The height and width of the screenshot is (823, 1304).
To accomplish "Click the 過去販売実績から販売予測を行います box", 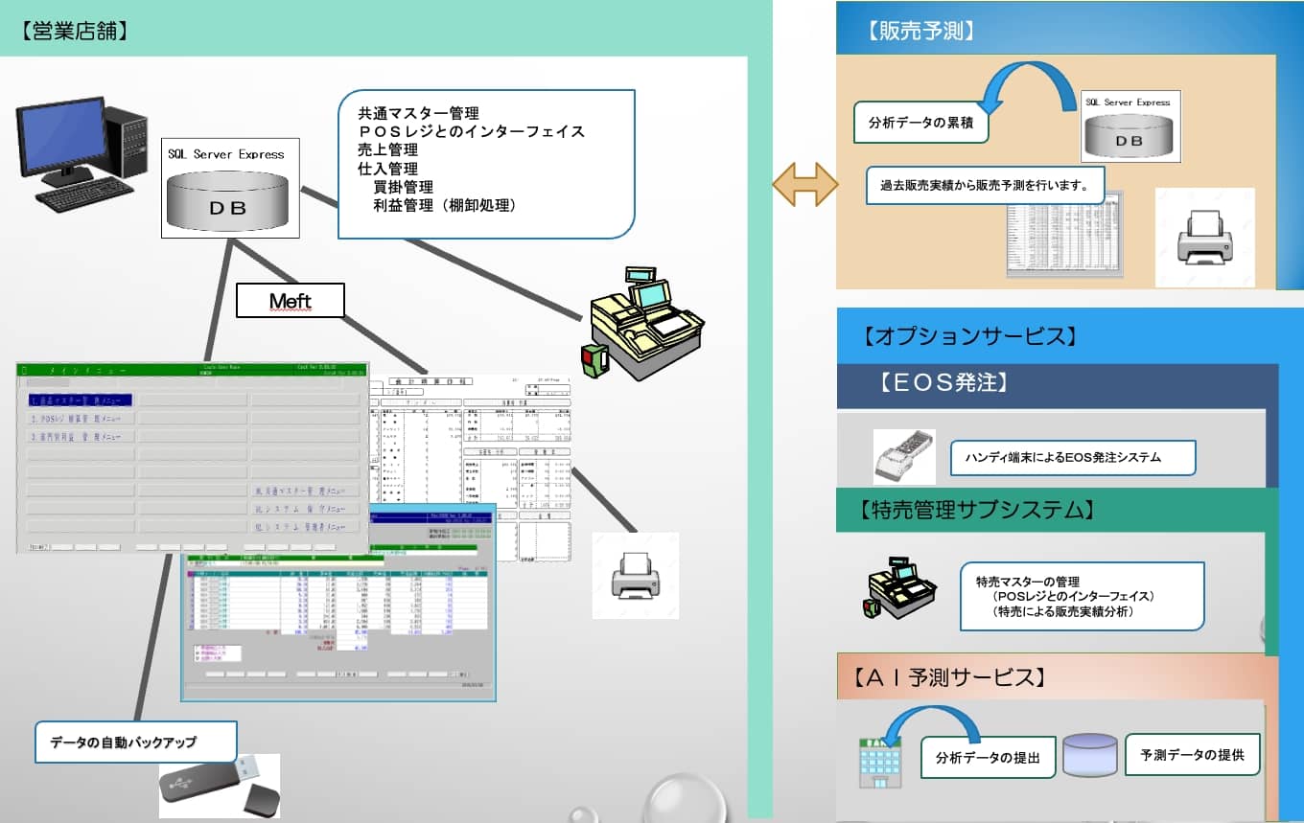I will (x=985, y=186).
